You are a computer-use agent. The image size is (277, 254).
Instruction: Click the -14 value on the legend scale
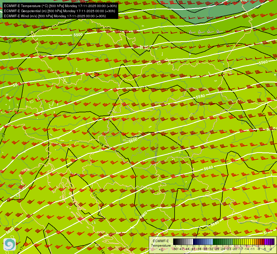tap(247, 249)
